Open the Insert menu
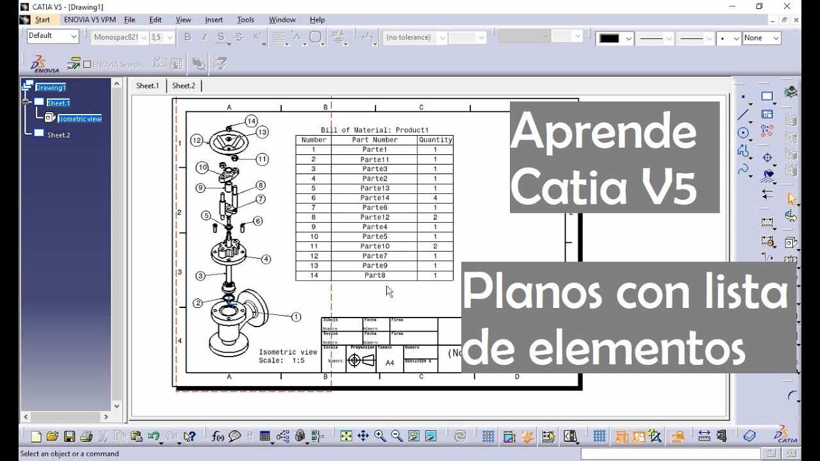The width and height of the screenshot is (820, 461). click(214, 20)
